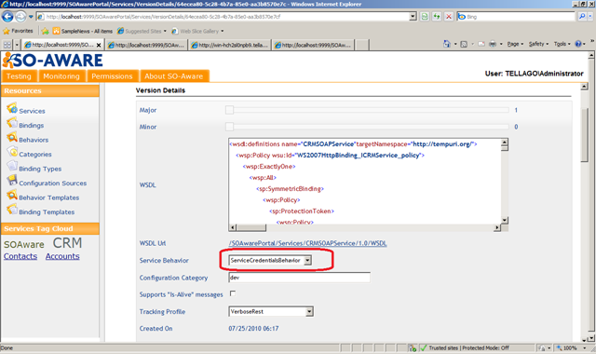Click the Accounts tag link
596x354 pixels.
[62, 256]
